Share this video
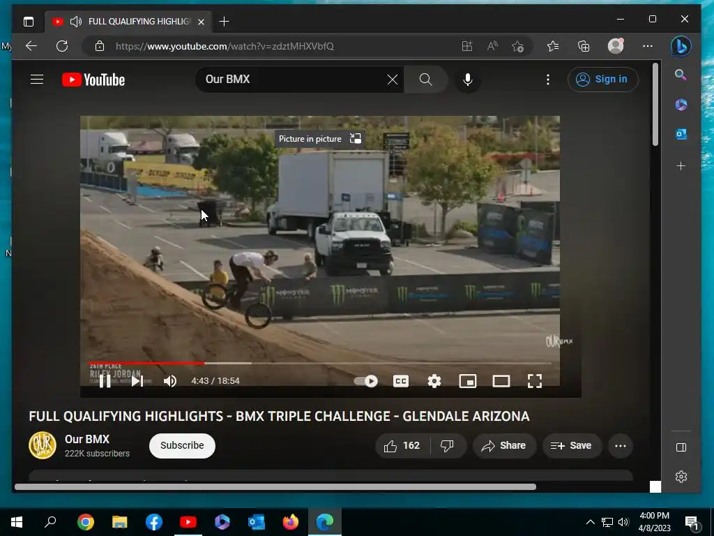Screen dimensions: 714x536 click(504, 446)
